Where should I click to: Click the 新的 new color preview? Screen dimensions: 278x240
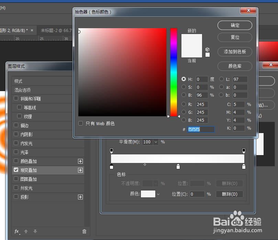[x=192, y=40]
